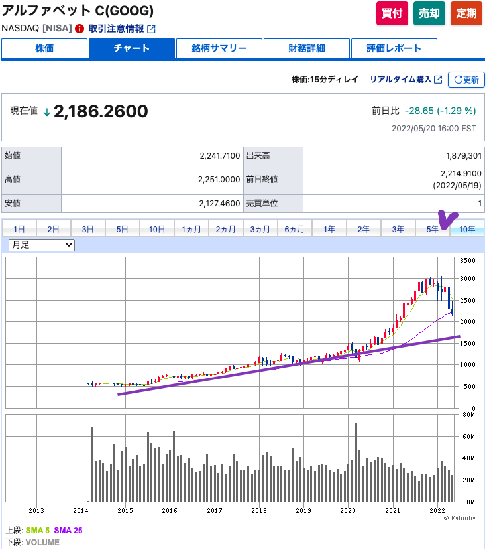Screen dimensions: 489x552
Task: Select the 10年 chart period
Action: [467, 229]
